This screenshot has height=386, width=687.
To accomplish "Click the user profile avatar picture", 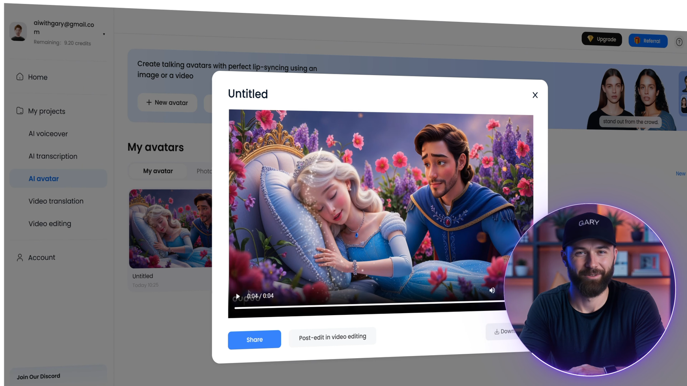I will [18, 32].
